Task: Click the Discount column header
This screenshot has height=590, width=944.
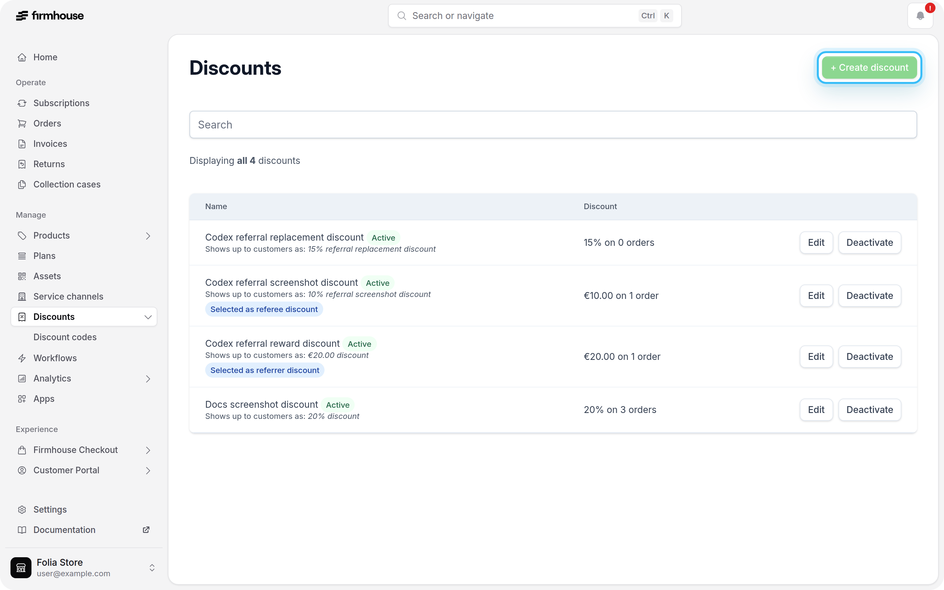Action: (x=600, y=206)
